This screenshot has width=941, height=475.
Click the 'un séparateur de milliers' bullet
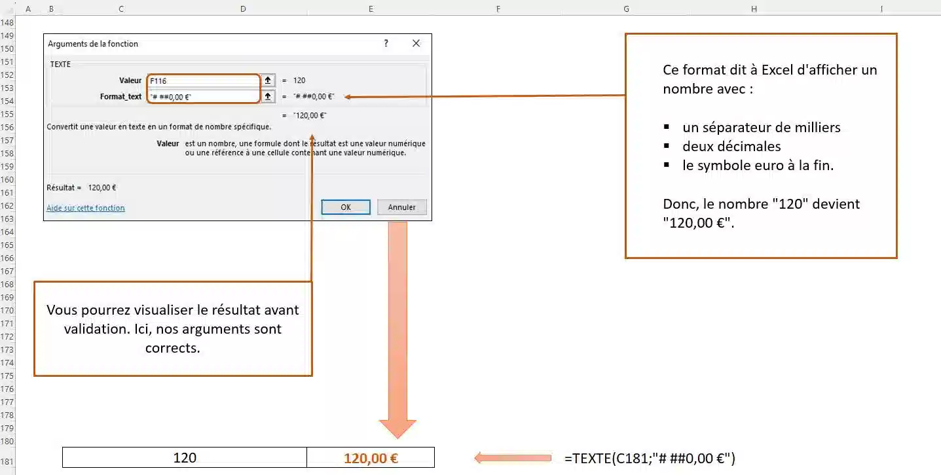761,128
